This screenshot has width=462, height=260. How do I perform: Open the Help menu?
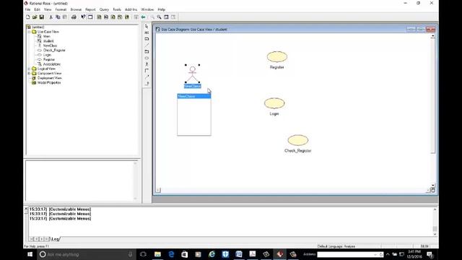[x=162, y=9]
